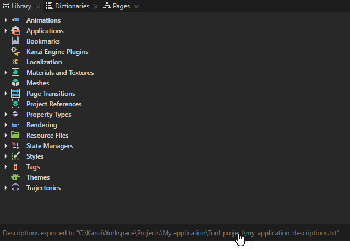Click the Localization globe icon

[15, 62]
